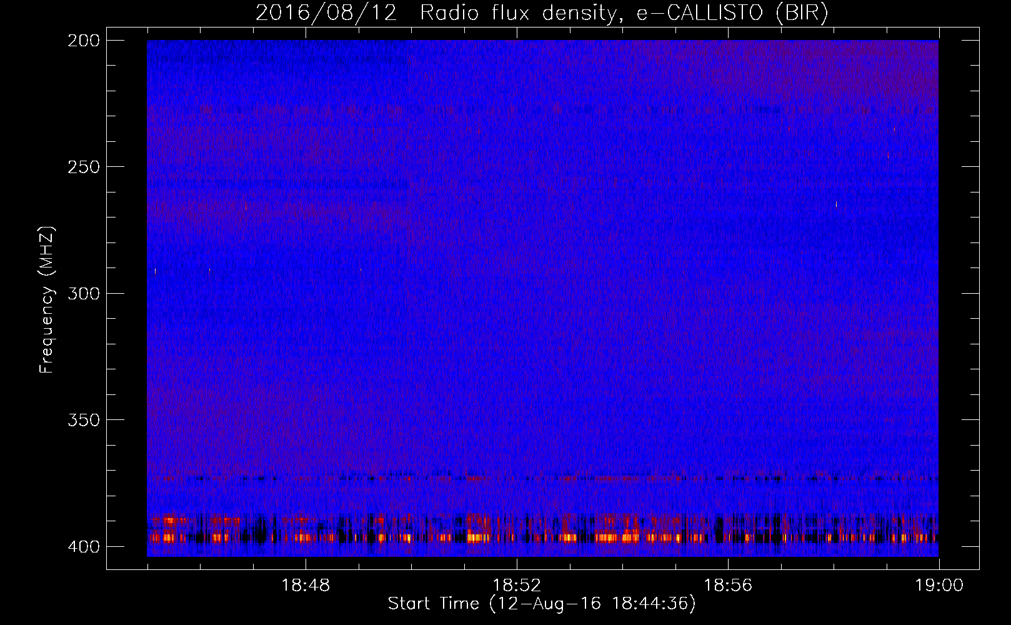Click the 250 frequency tick label
1011x625 pixels.
point(84,167)
